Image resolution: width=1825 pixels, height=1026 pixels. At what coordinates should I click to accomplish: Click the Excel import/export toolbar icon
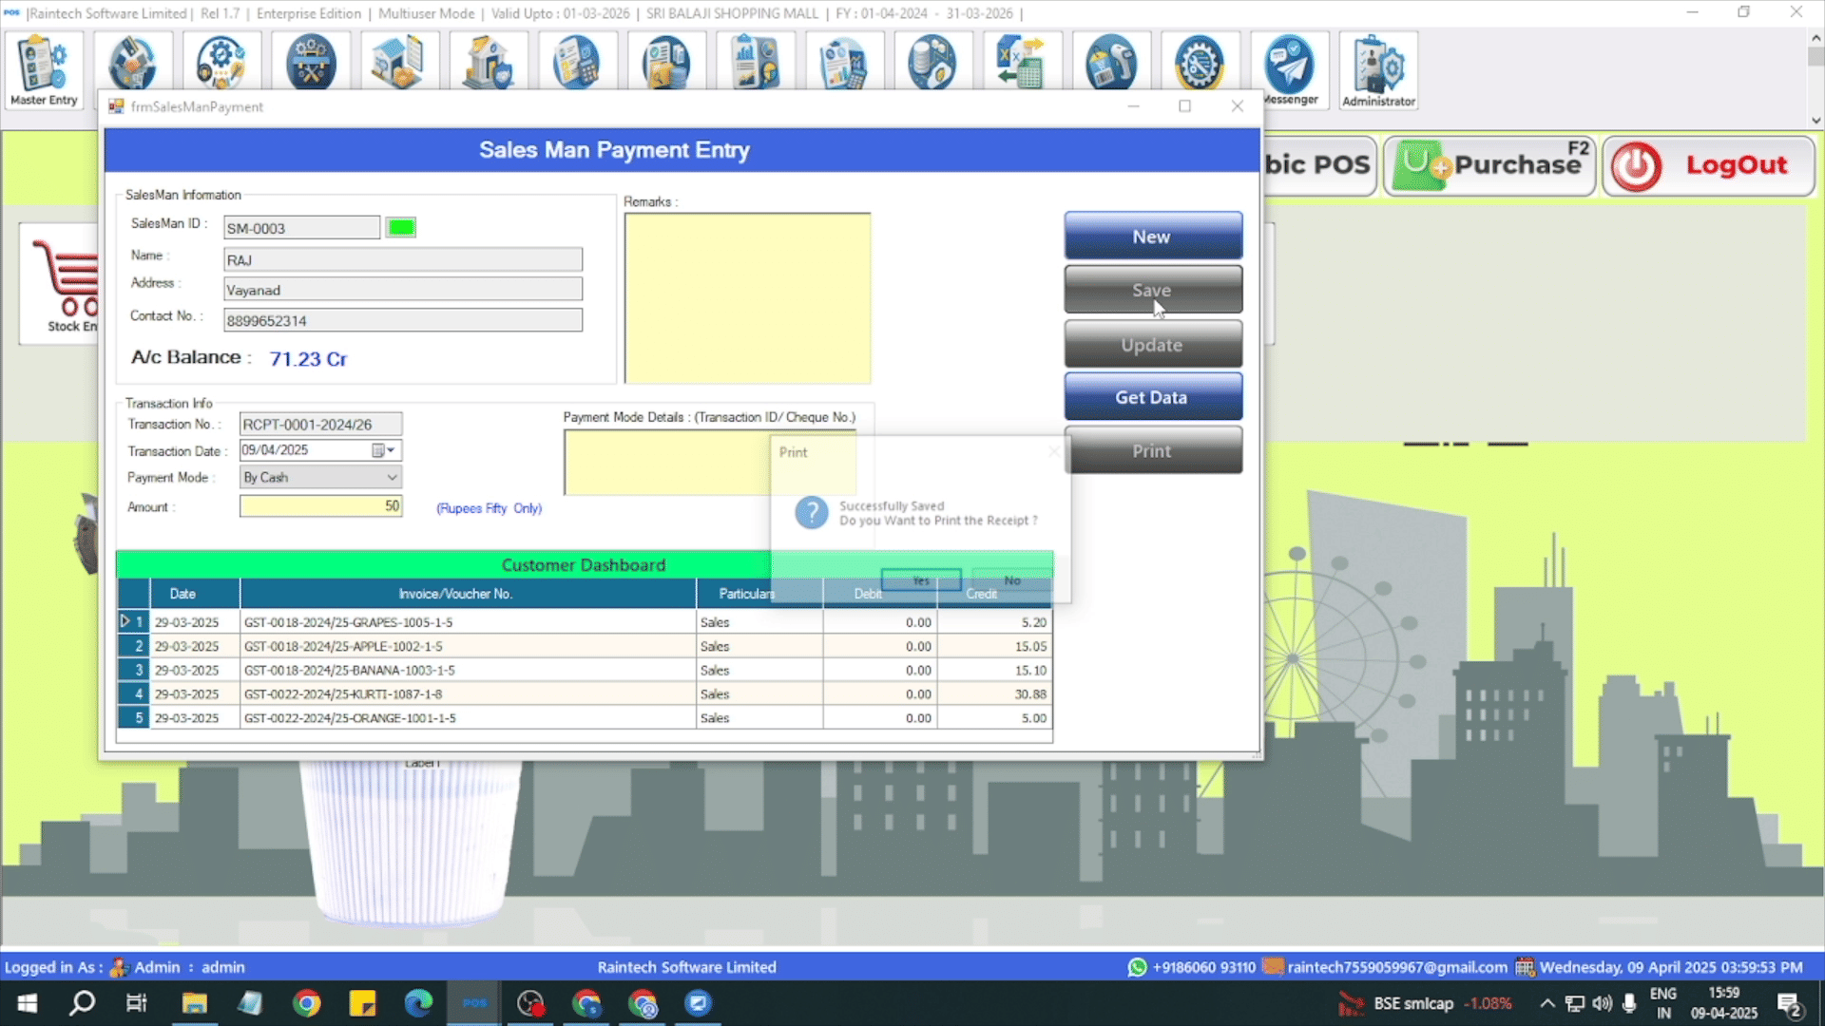click(x=1021, y=63)
